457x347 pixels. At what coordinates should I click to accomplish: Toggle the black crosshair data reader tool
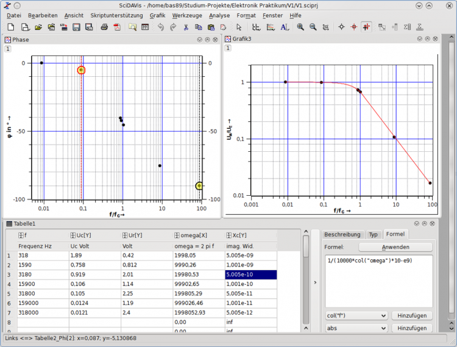point(341,27)
